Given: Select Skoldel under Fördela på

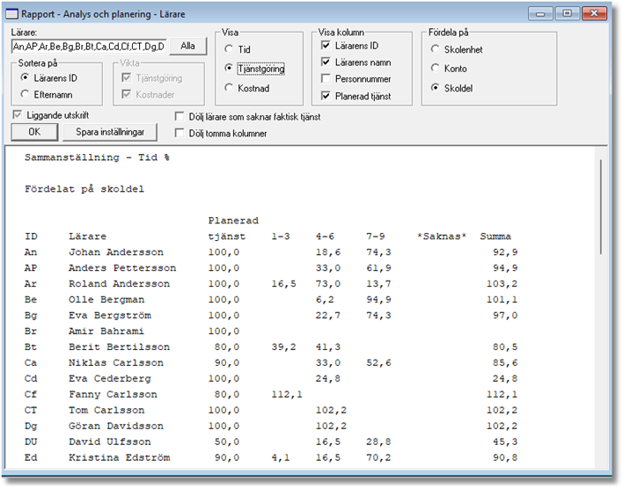Looking at the screenshot, I should tap(436, 87).
